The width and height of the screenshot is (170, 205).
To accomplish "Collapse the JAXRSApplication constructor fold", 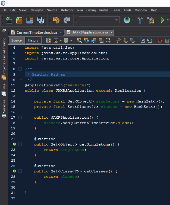I will pyautogui.click(x=20, y=117).
